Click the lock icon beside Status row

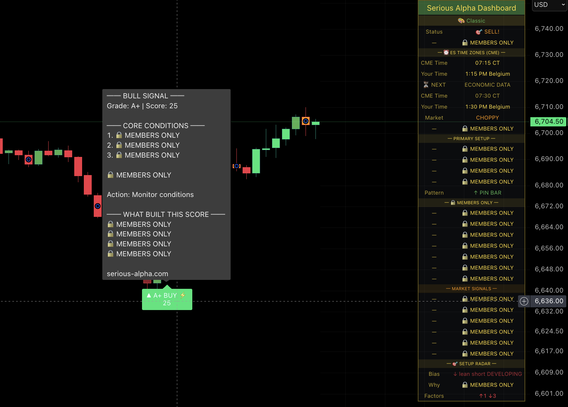[x=465, y=42]
